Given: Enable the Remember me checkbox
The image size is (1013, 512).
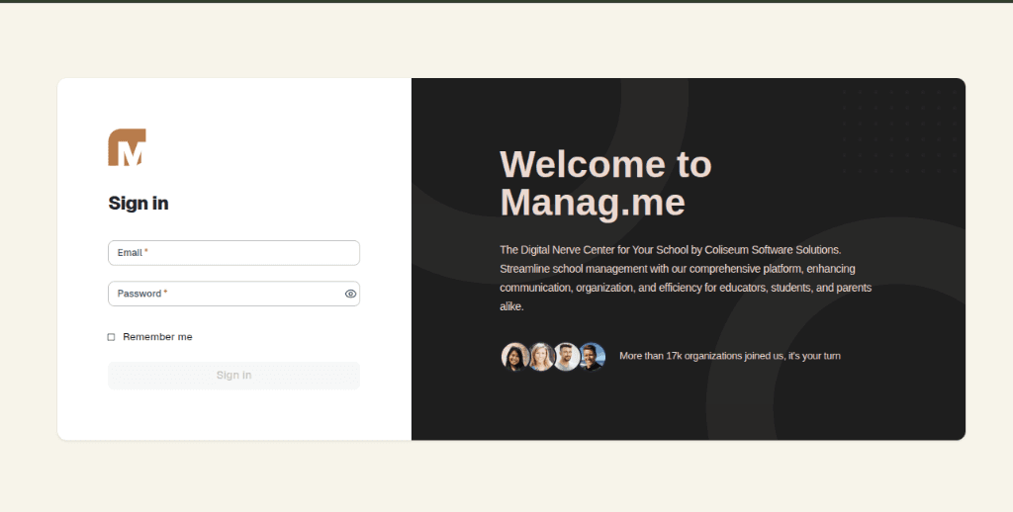Looking at the screenshot, I should point(111,337).
